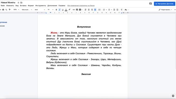
Task: Open the Дополнения menu
Action: 52,5
